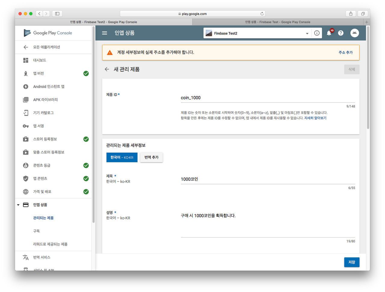Click the play.google.com address bar
385x292 pixels.
coord(192,14)
